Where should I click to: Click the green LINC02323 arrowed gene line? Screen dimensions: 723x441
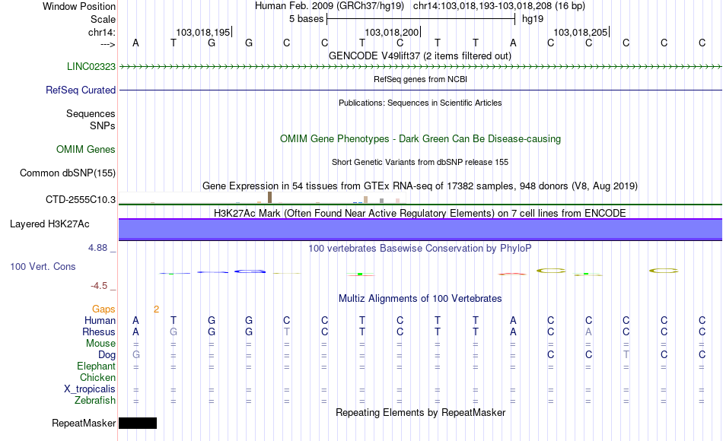tap(421, 67)
